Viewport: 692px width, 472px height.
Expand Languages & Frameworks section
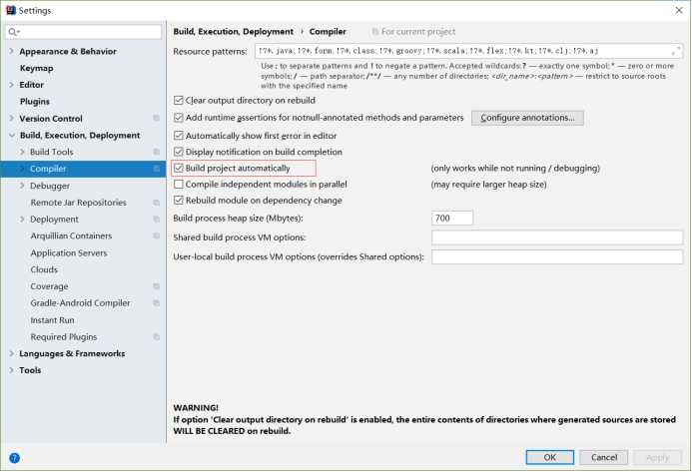pyautogui.click(x=11, y=354)
